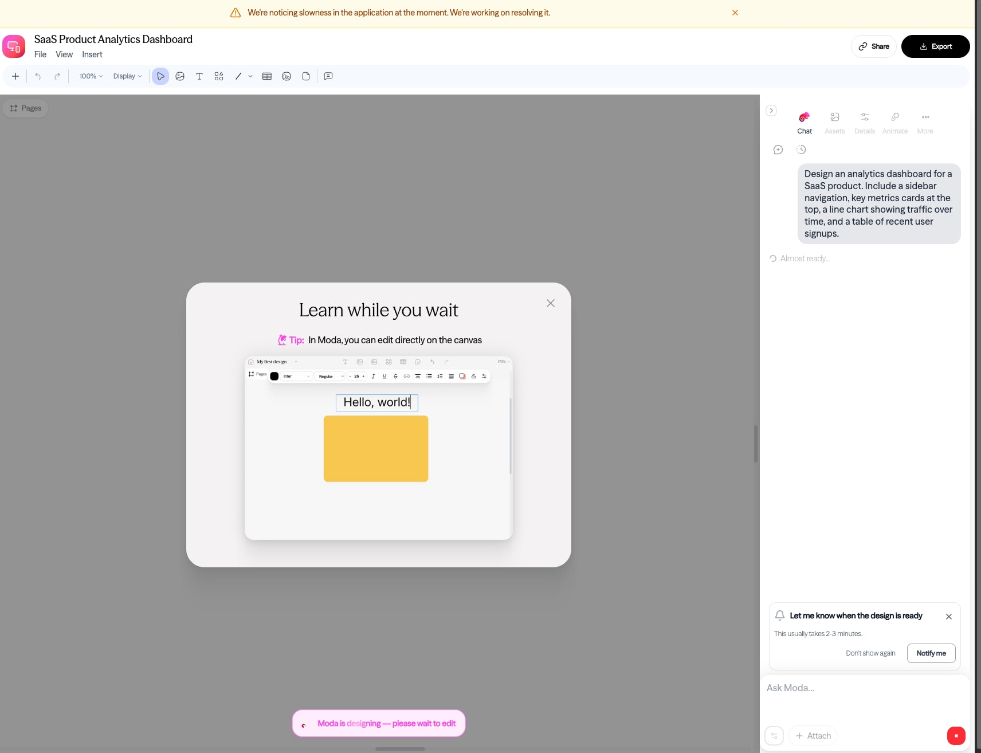Select the pointer selection tool
Screen dimensions: 981x753
click(160, 76)
